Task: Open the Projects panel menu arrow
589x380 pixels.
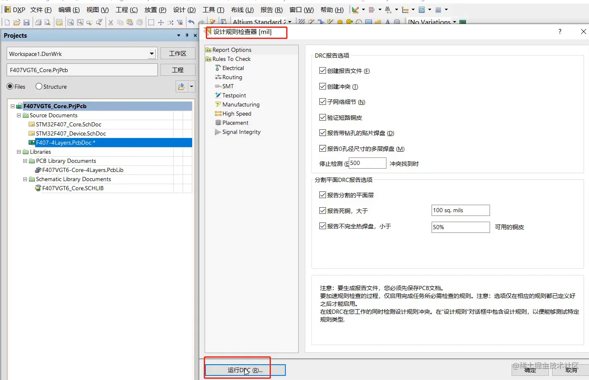Action: tap(179, 36)
